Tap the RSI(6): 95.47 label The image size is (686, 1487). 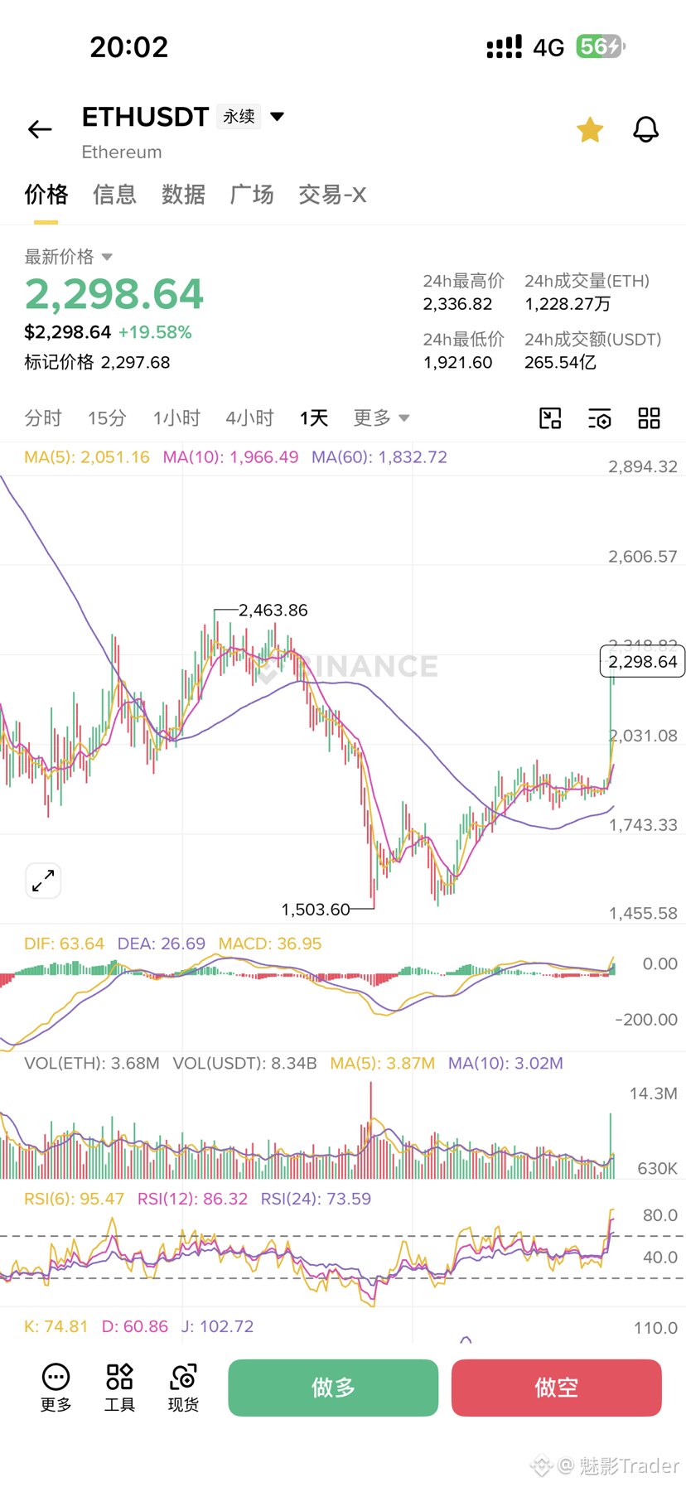[x=75, y=1199]
